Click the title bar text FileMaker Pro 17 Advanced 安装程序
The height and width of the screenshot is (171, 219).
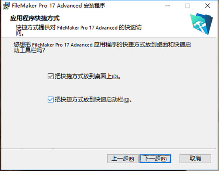(58, 6)
